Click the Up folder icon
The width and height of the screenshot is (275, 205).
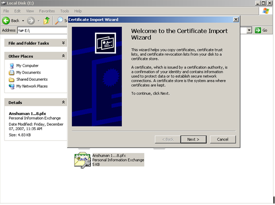click(46, 20)
